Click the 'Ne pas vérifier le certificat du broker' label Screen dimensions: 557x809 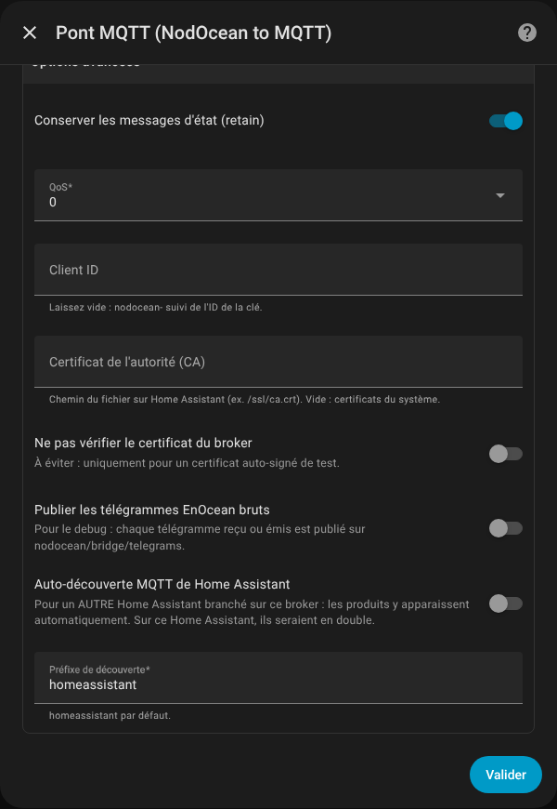click(143, 443)
